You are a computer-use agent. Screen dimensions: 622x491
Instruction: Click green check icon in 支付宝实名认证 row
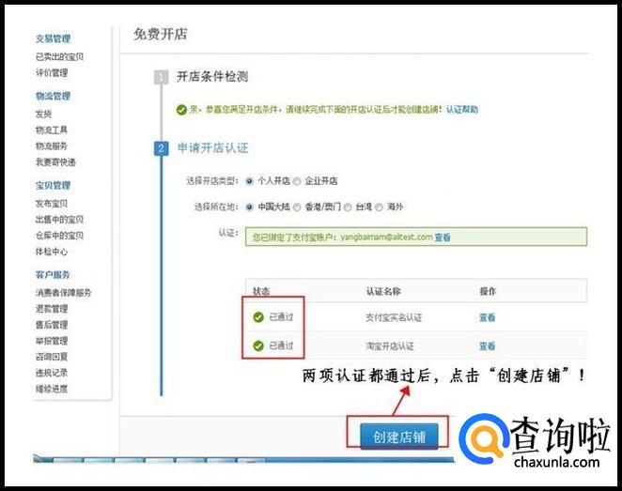258,317
